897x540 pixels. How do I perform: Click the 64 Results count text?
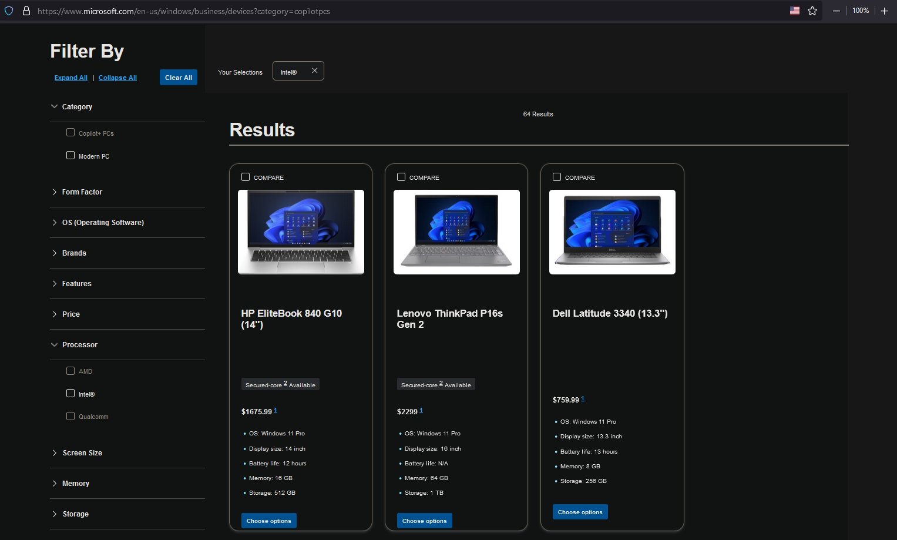pyautogui.click(x=538, y=114)
